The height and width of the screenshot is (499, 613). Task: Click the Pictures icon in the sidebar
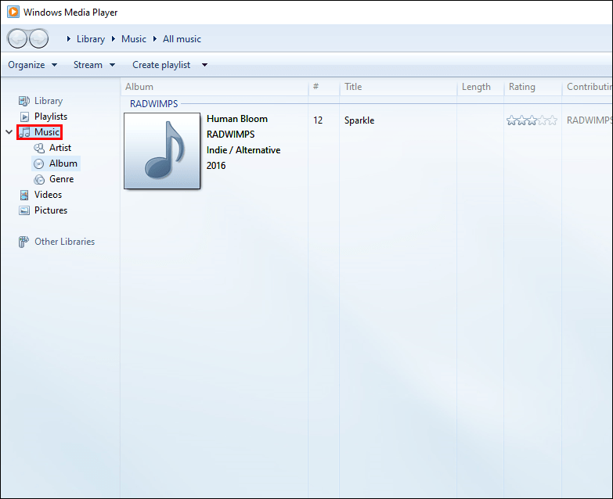coord(24,210)
